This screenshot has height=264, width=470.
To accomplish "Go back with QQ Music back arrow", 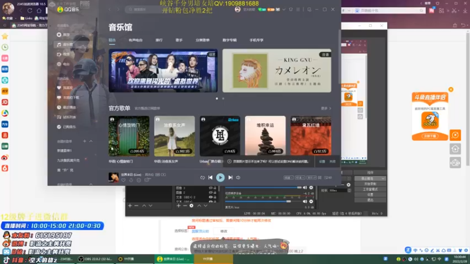I will coord(110,9).
